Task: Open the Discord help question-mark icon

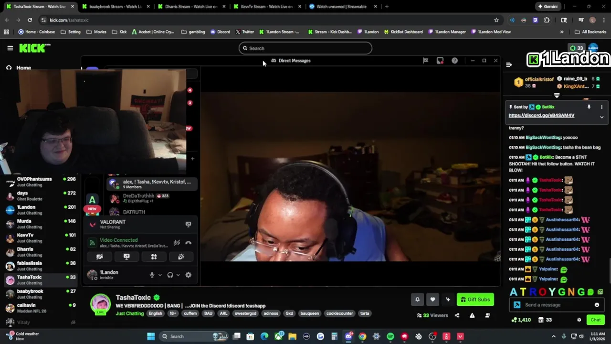Action: point(454,61)
